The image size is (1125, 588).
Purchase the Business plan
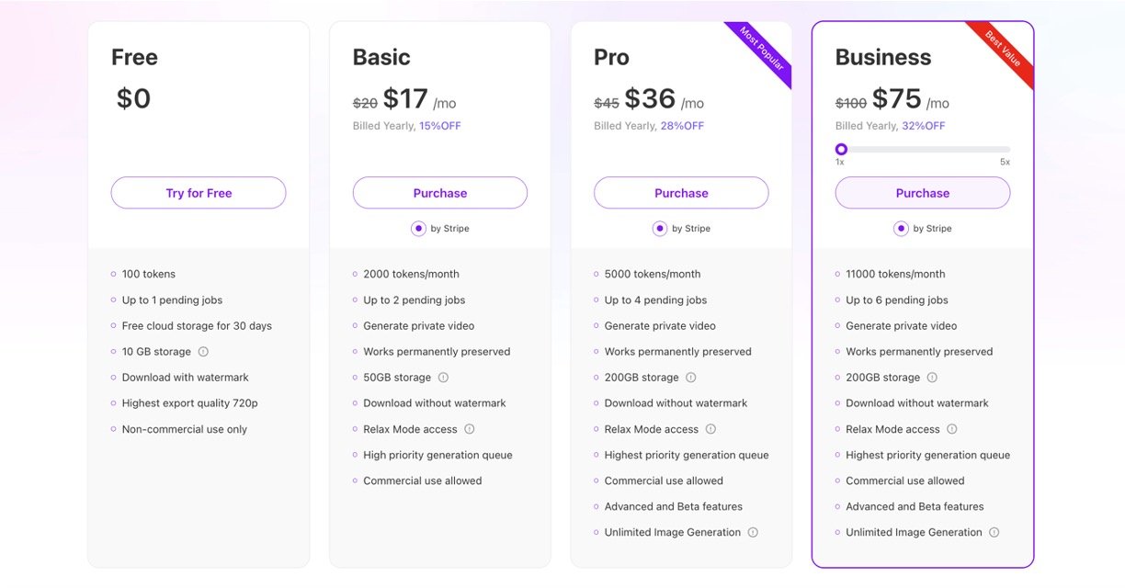click(x=923, y=193)
